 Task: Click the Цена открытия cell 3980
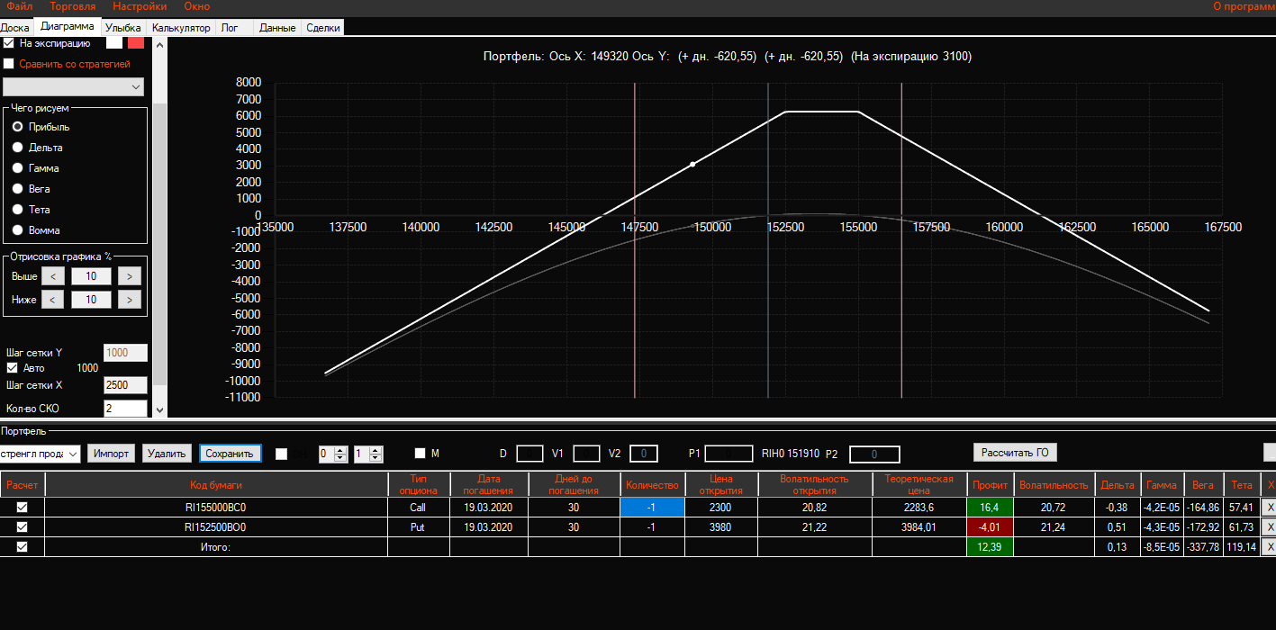click(720, 527)
